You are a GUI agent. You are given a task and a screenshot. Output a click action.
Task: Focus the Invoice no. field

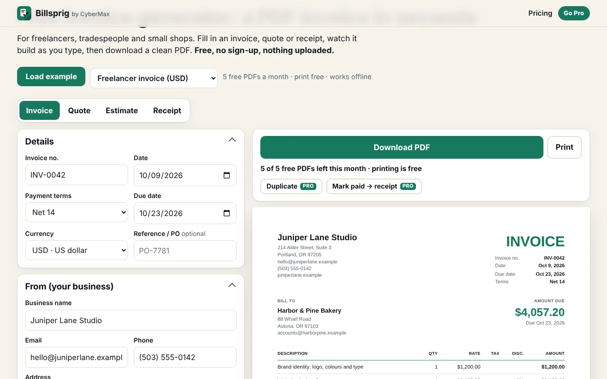76,175
